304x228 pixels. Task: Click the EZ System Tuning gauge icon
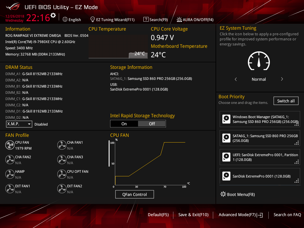pyautogui.click(x=259, y=61)
